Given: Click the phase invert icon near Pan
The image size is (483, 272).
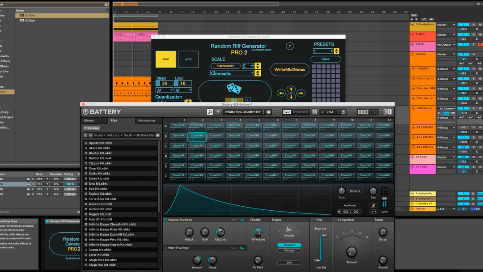Looking at the screenshot, I should click(373, 206).
